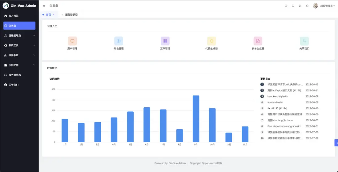The image size is (338, 172).
Task: Open 代码生成器 quick entry icon
Action: tap(211, 41)
